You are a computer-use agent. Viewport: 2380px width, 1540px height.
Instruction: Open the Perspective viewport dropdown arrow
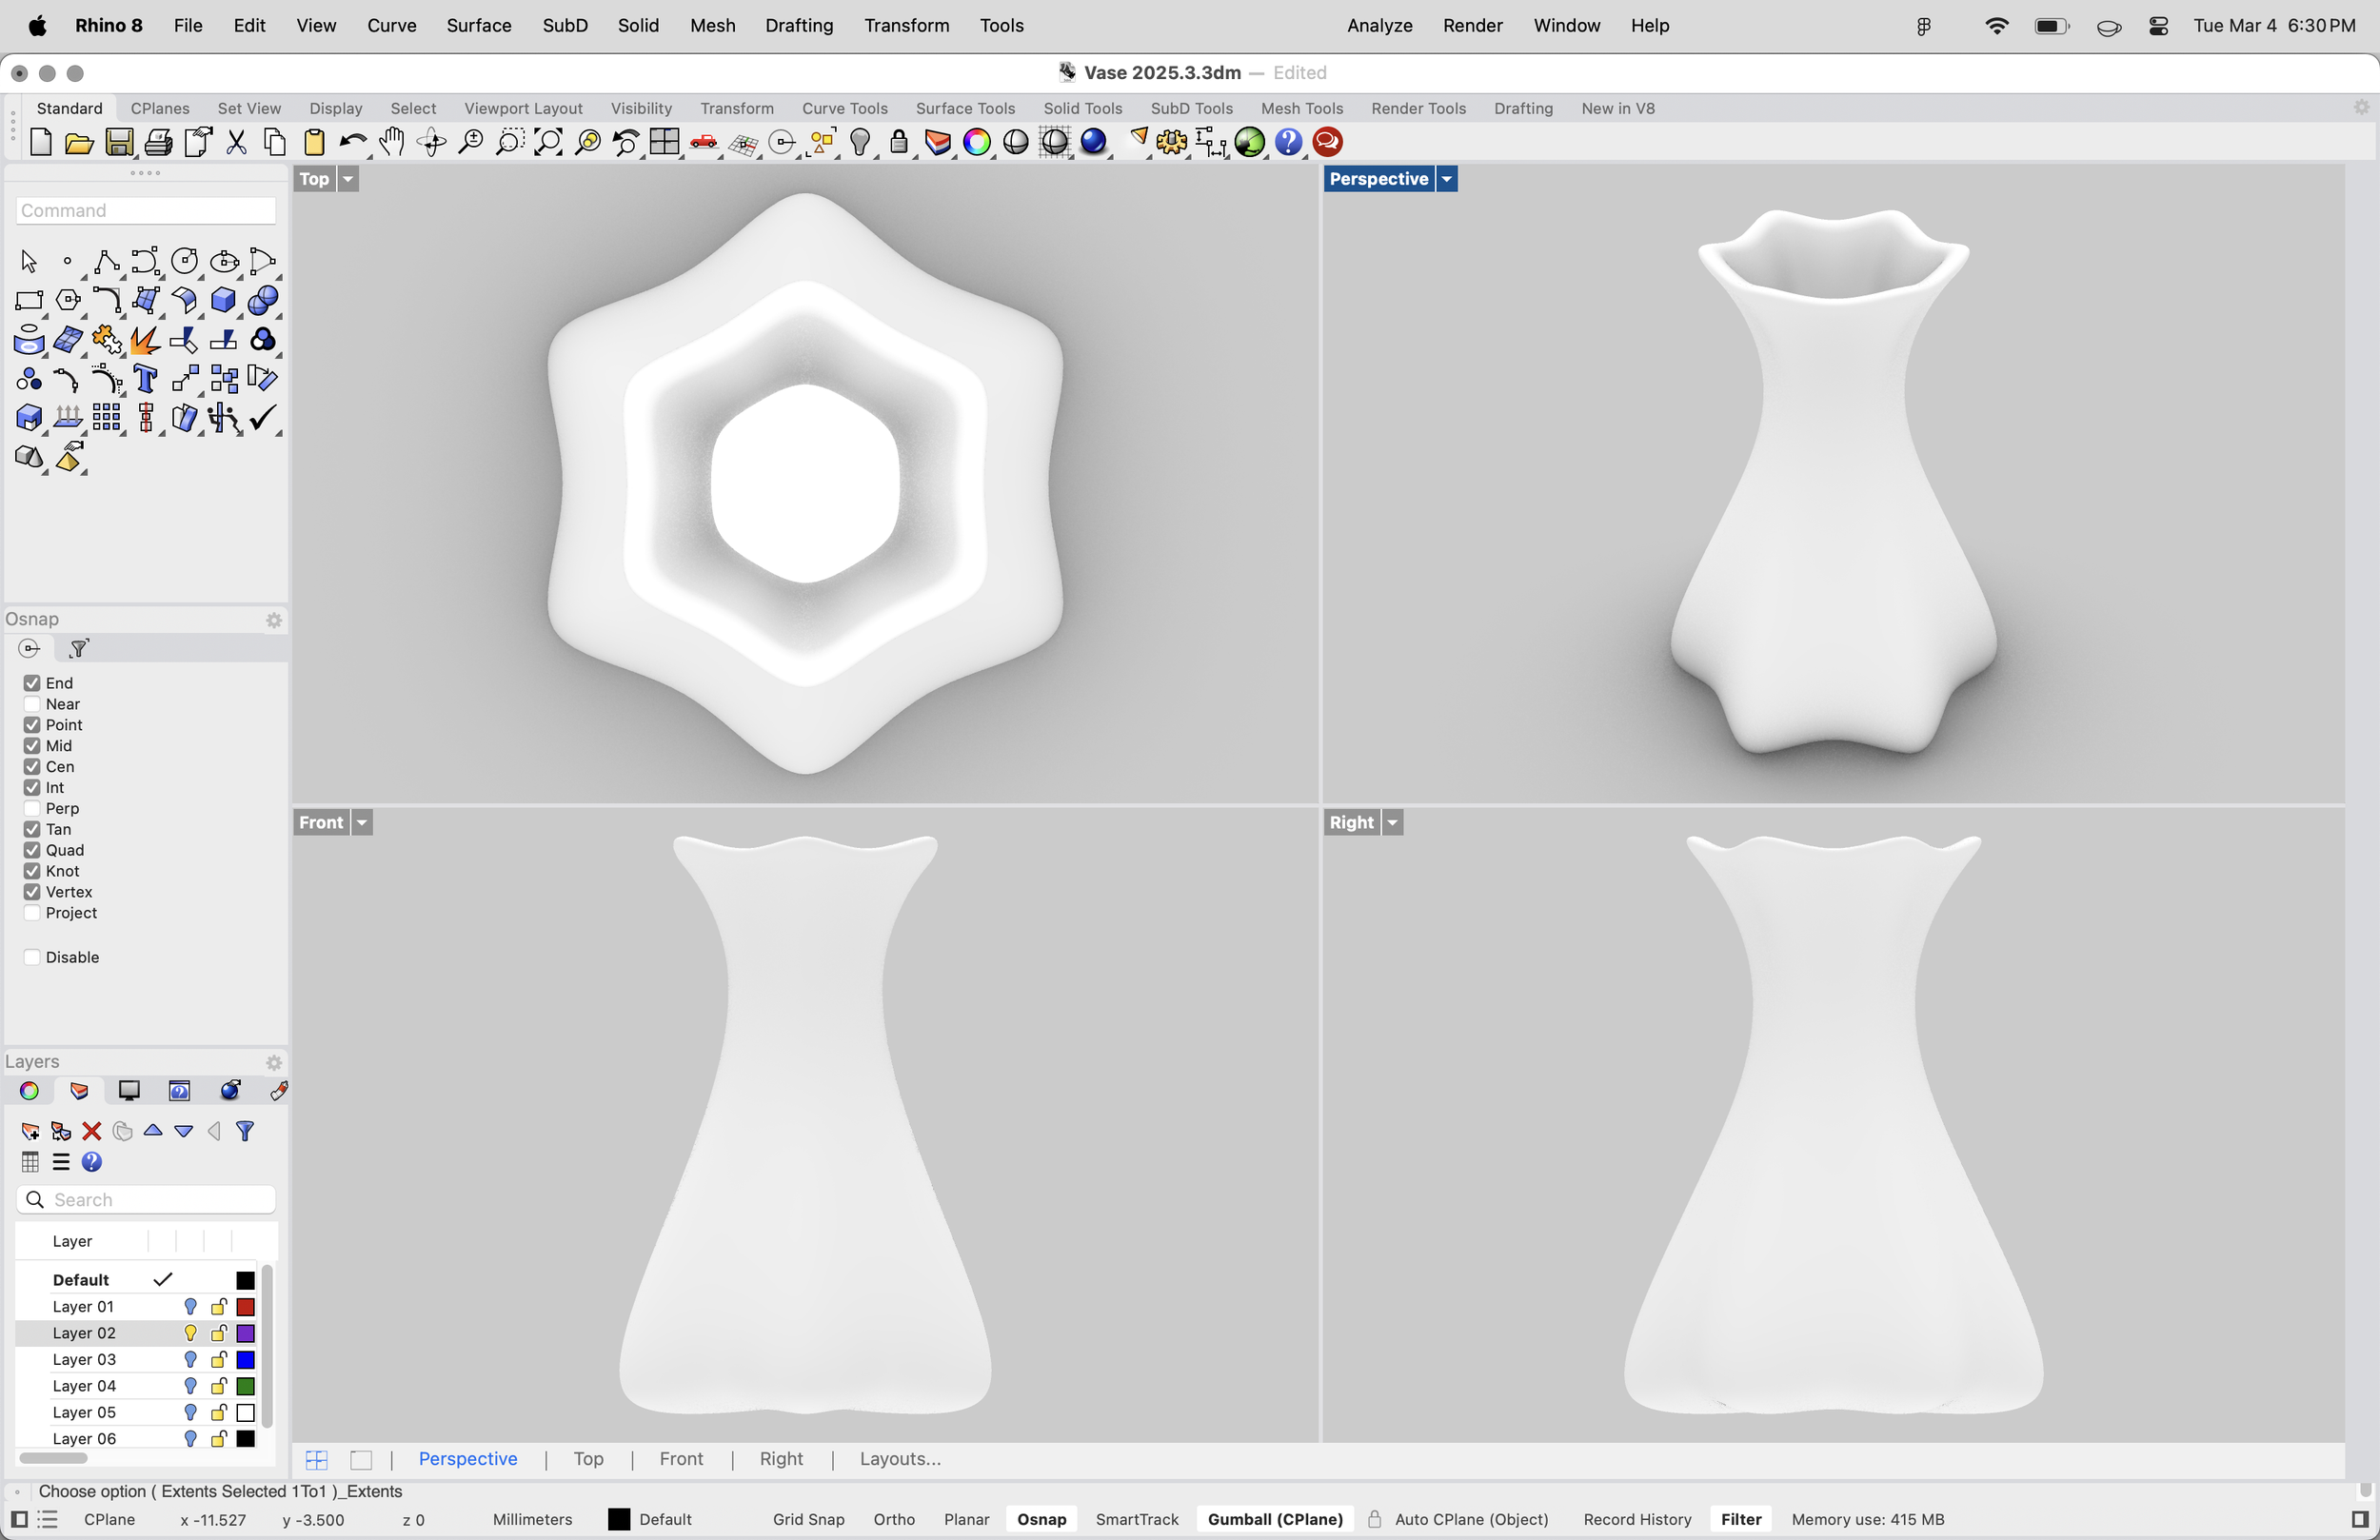[x=1447, y=179]
